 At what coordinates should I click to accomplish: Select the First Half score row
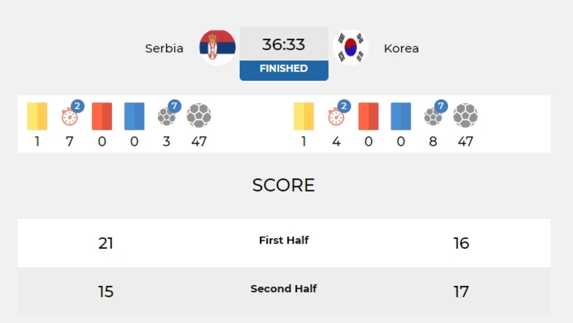284,243
